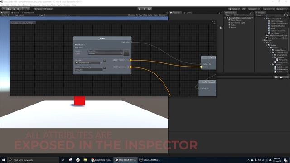Toggle the Center pivot mode button
290x163 pixels.
tap(38, 9)
